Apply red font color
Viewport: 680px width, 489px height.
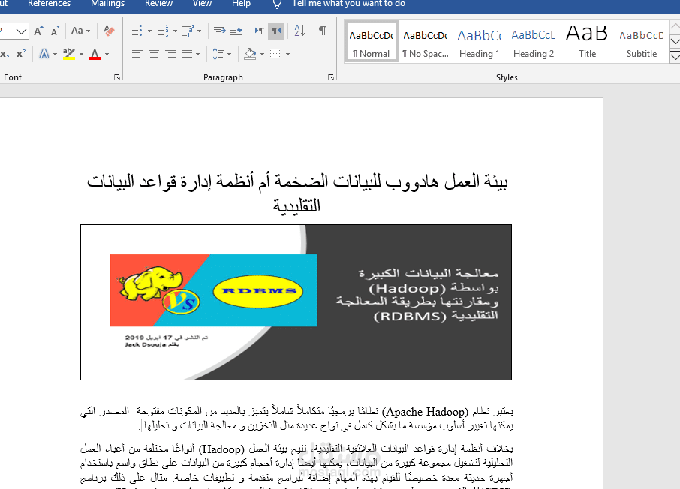[95, 54]
